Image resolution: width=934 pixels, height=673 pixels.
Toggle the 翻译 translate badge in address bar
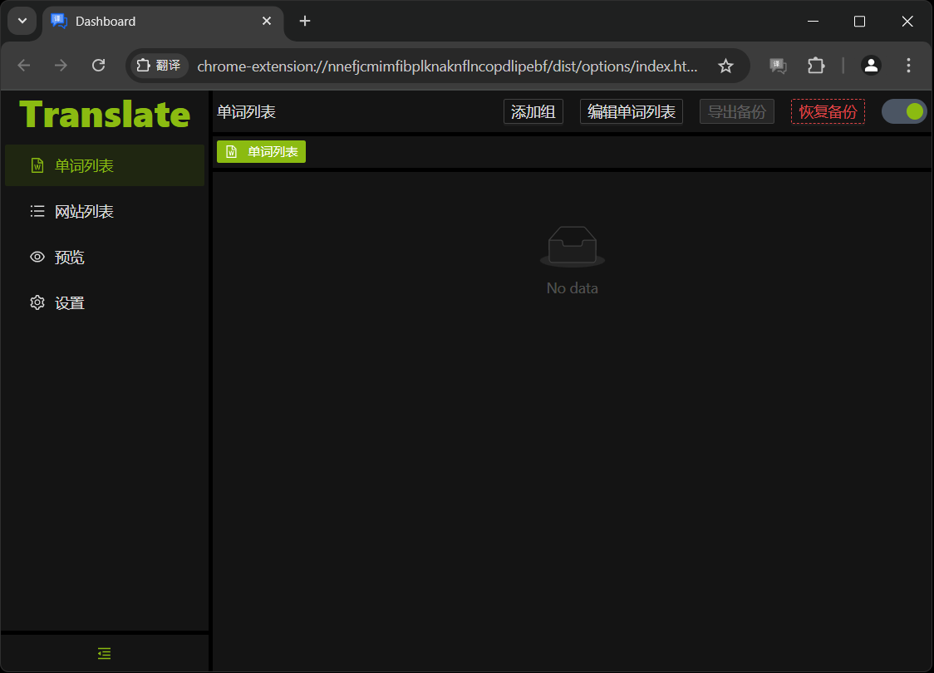pyautogui.click(x=158, y=66)
